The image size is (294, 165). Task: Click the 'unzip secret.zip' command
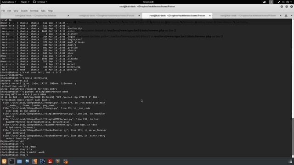pyautogui.click(x=36, y=78)
